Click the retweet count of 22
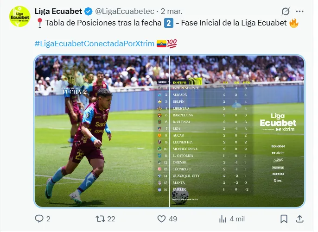 pos(111,219)
